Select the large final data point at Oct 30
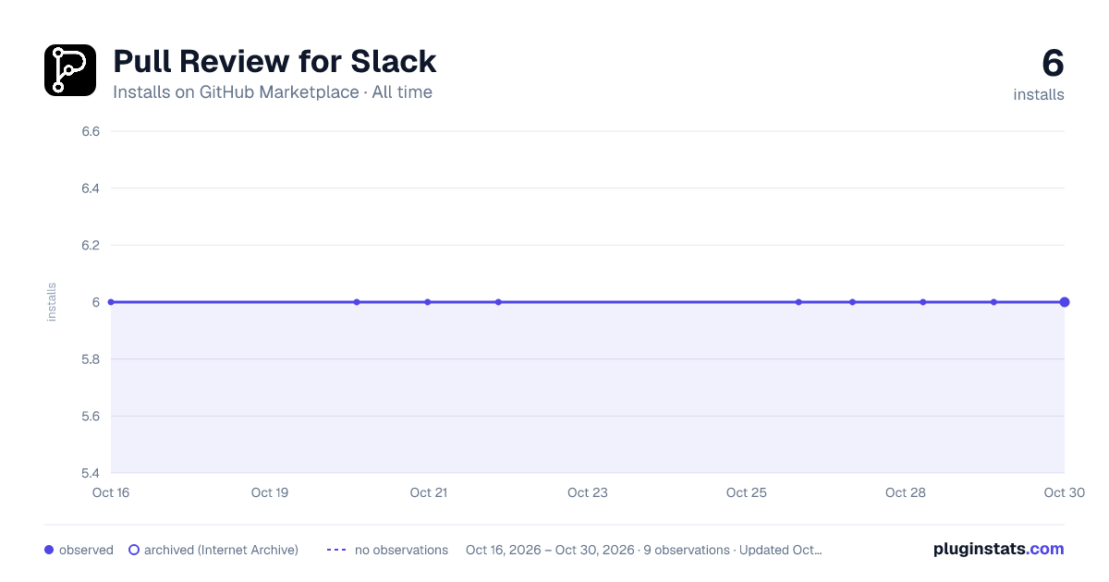The width and height of the screenshot is (1109, 582). [x=1065, y=302]
